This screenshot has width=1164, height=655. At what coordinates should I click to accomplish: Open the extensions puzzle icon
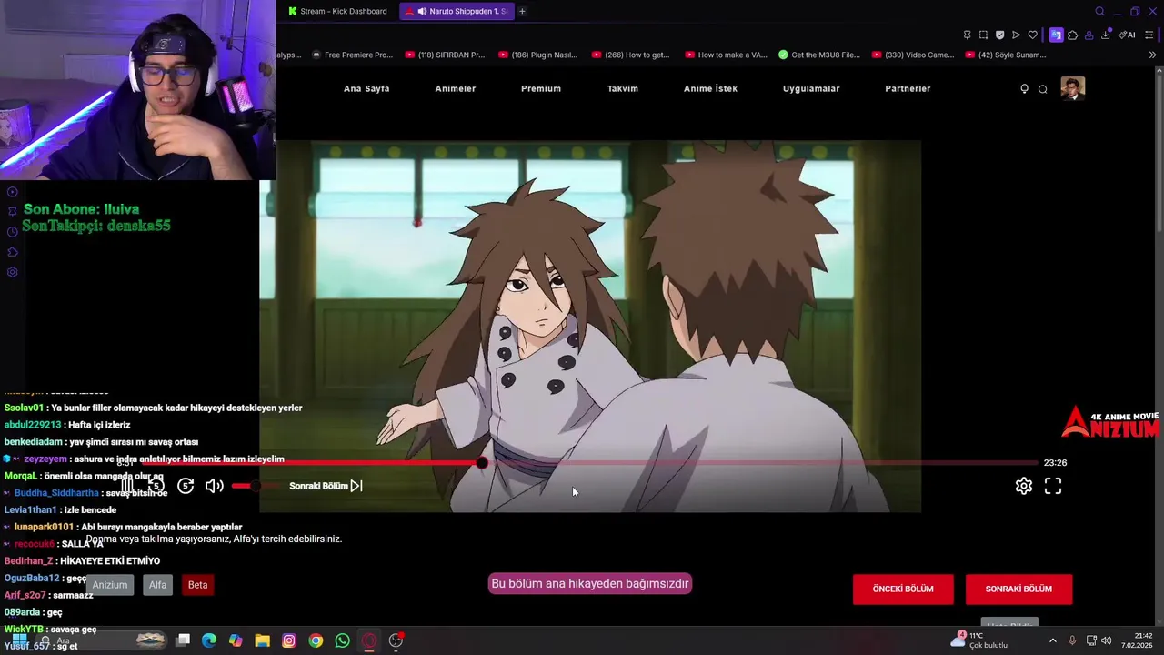1073,35
